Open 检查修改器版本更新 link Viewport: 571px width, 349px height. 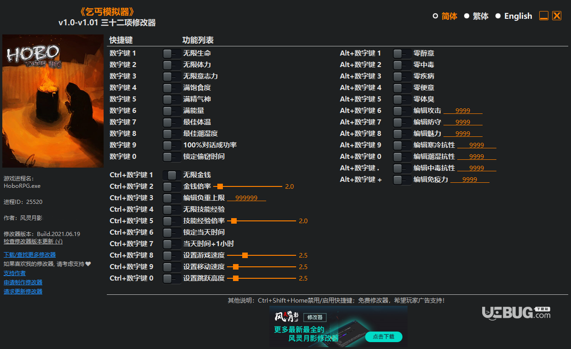[33, 242]
